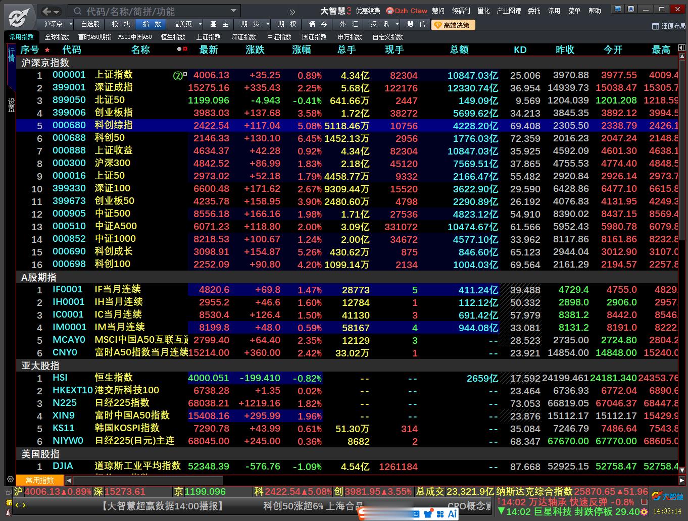Select the IF当月连续 futures row
This screenshot has width=688, height=521.
click(x=347, y=289)
